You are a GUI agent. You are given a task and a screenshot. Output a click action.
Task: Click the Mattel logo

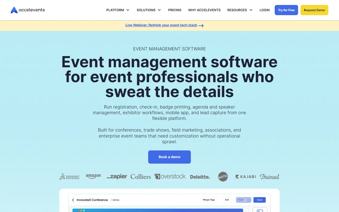click(223, 177)
